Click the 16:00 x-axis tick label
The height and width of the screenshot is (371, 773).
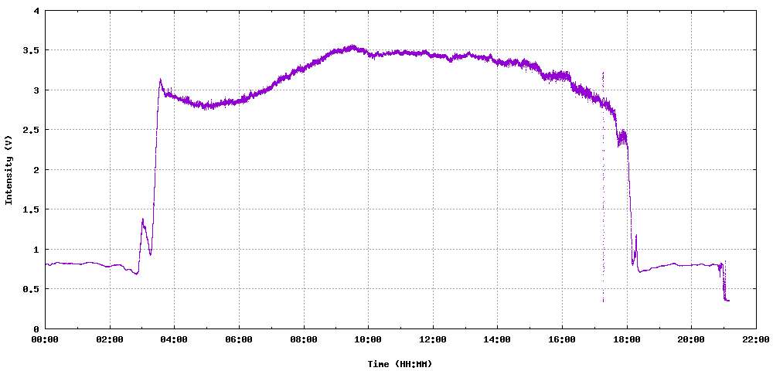coord(562,339)
